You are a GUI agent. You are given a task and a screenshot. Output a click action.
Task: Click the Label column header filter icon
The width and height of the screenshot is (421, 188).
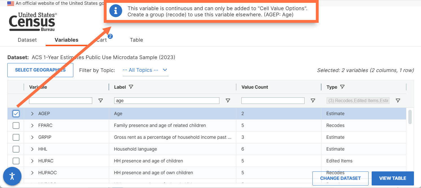click(x=131, y=87)
